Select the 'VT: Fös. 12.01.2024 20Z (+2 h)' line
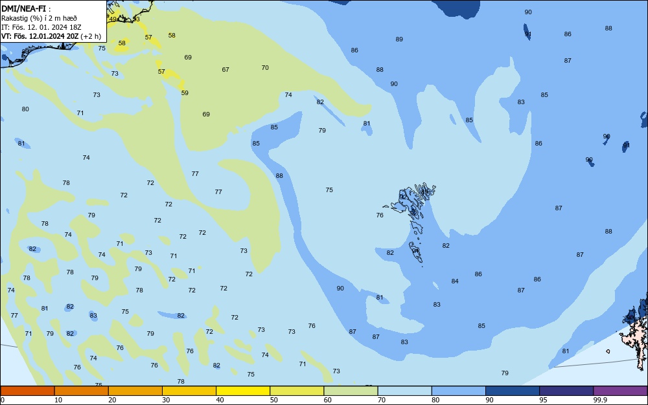Viewport: 648px width, 405px height. pyautogui.click(x=51, y=36)
